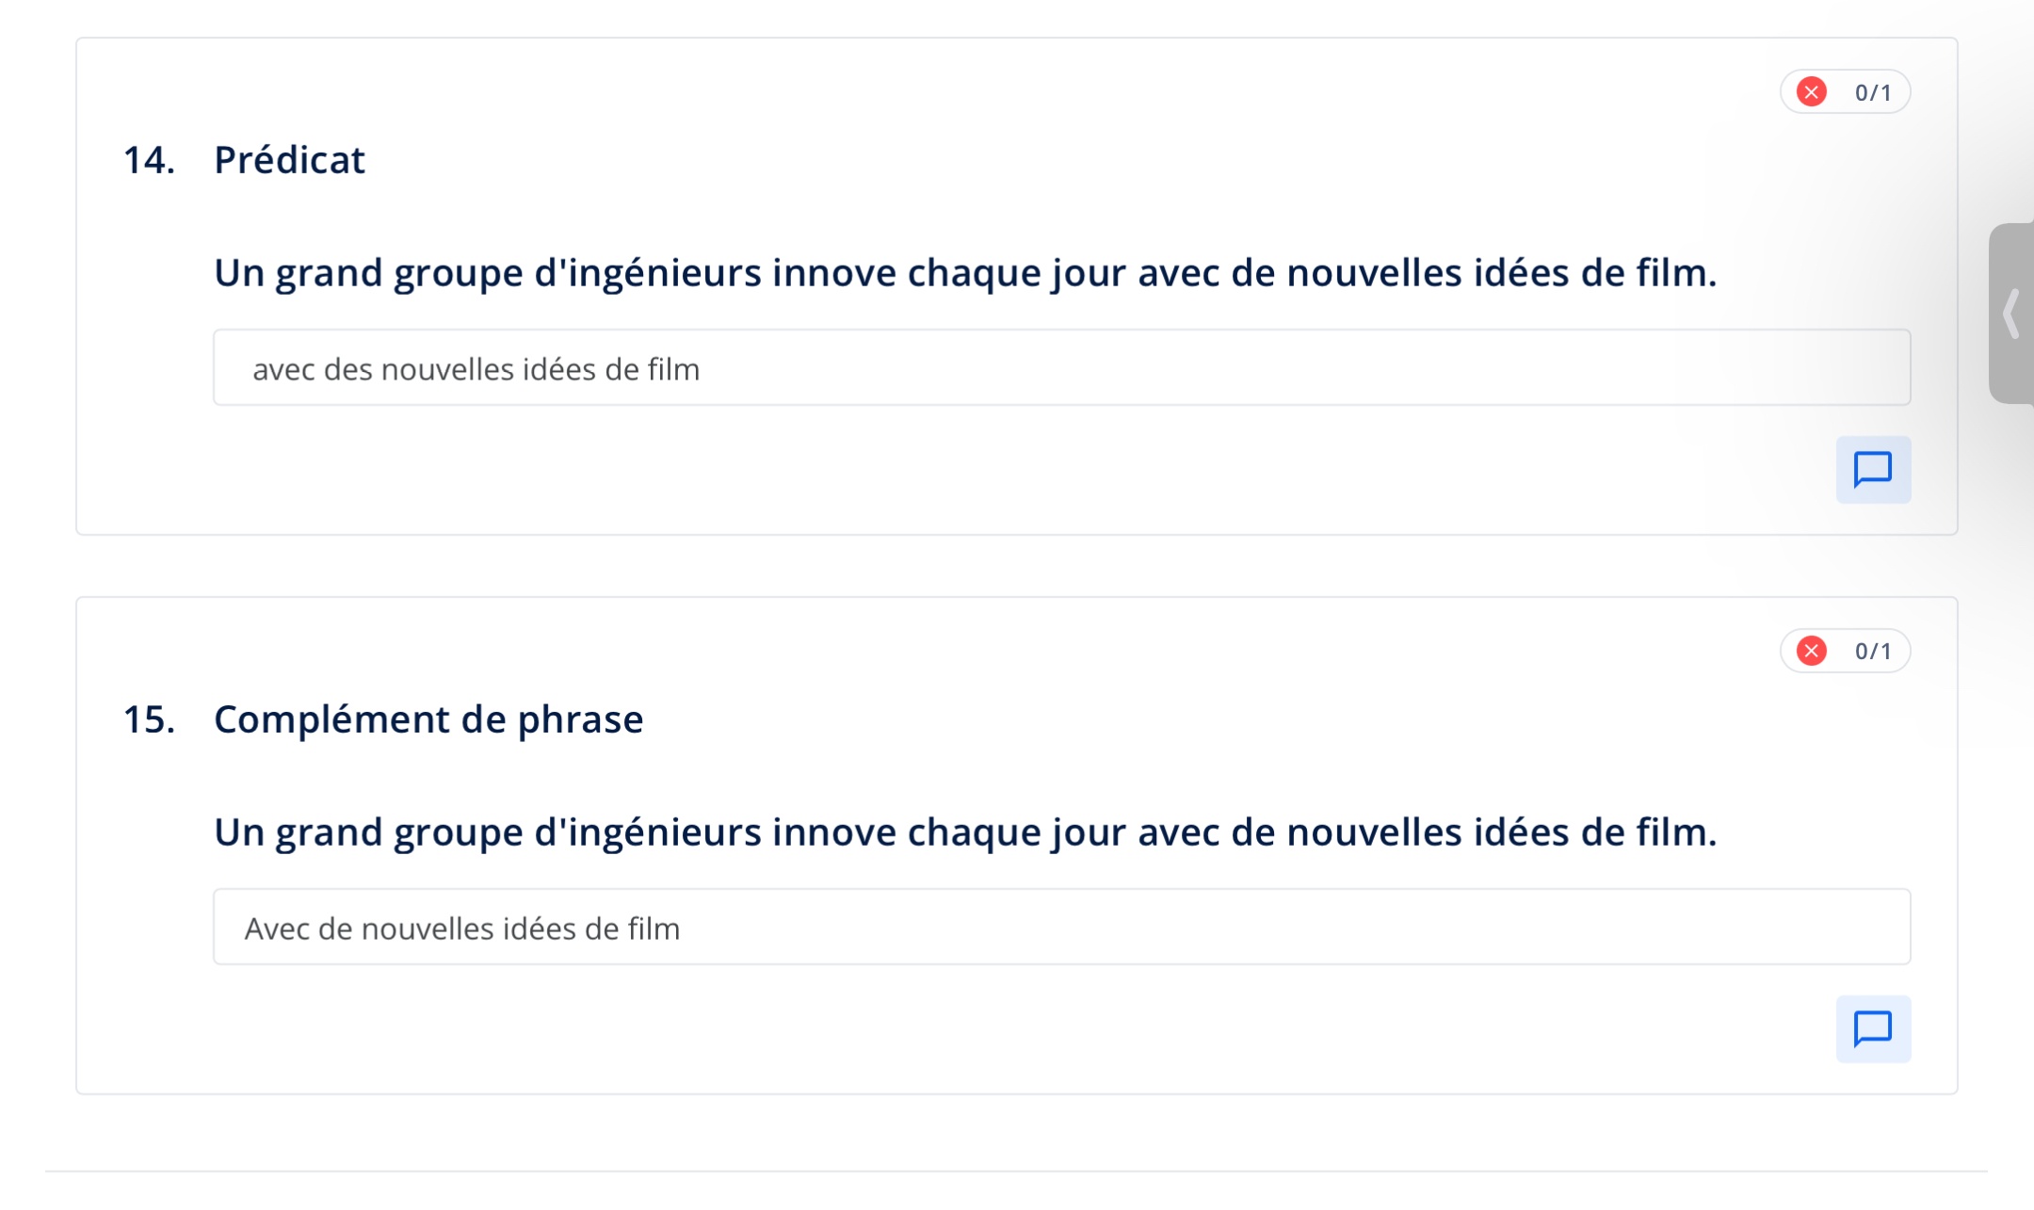This screenshot has height=1210, width=2034.
Task: Click the question number "14."
Action: [149, 160]
